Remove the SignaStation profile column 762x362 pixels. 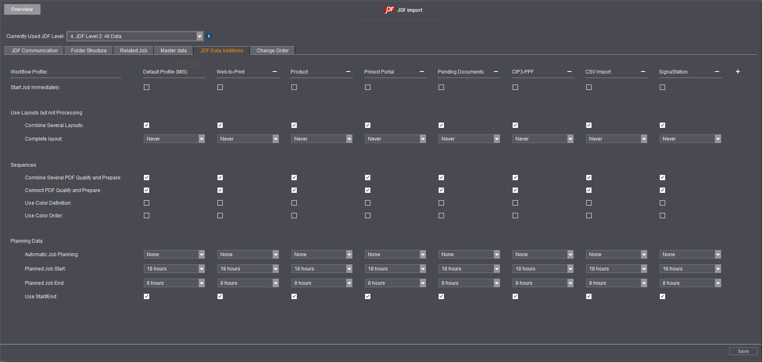[717, 72]
